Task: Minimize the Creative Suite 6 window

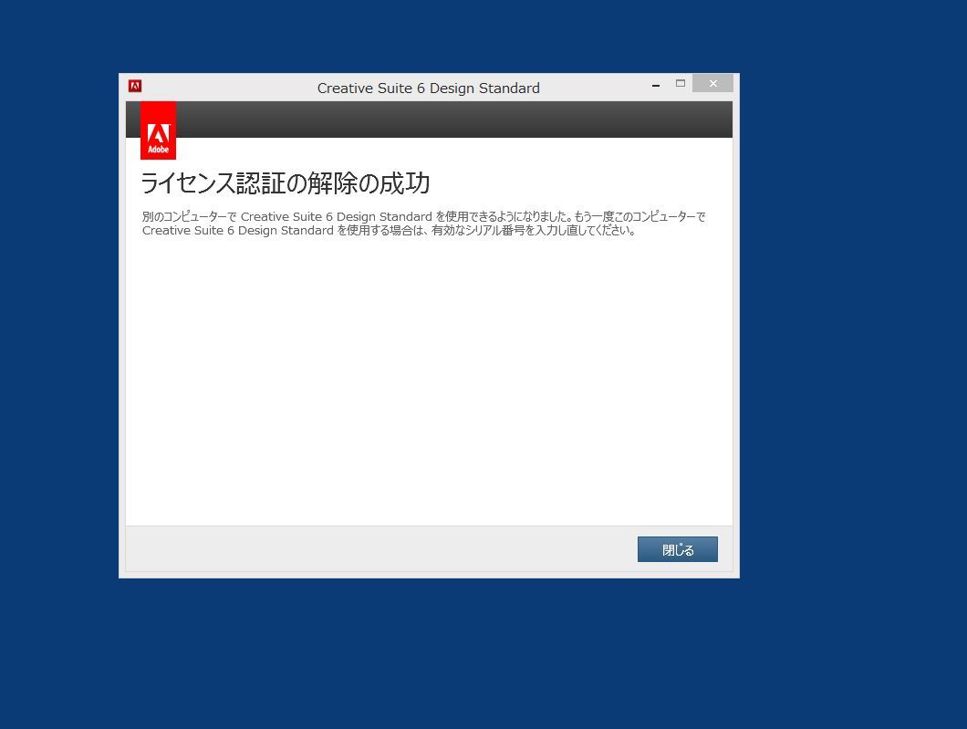Action: pyautogui.click(x=656, y=85)
